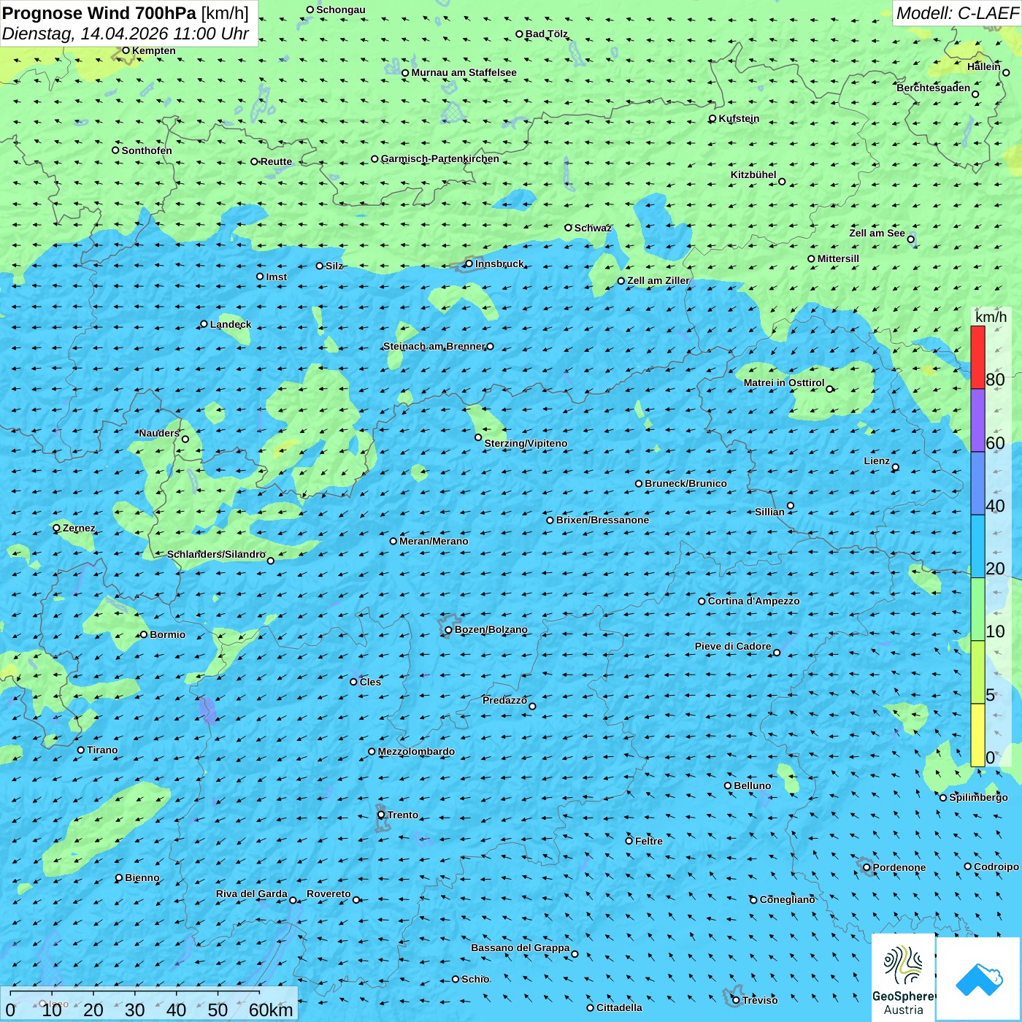
Task: Click the Matrei in Osttirol label
Action: click(x=784, y=383)
